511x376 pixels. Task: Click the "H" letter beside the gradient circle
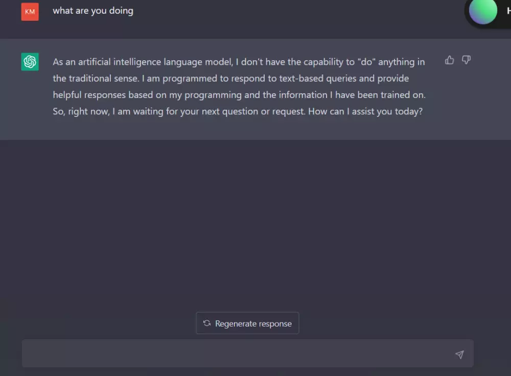tap(508, 11)
